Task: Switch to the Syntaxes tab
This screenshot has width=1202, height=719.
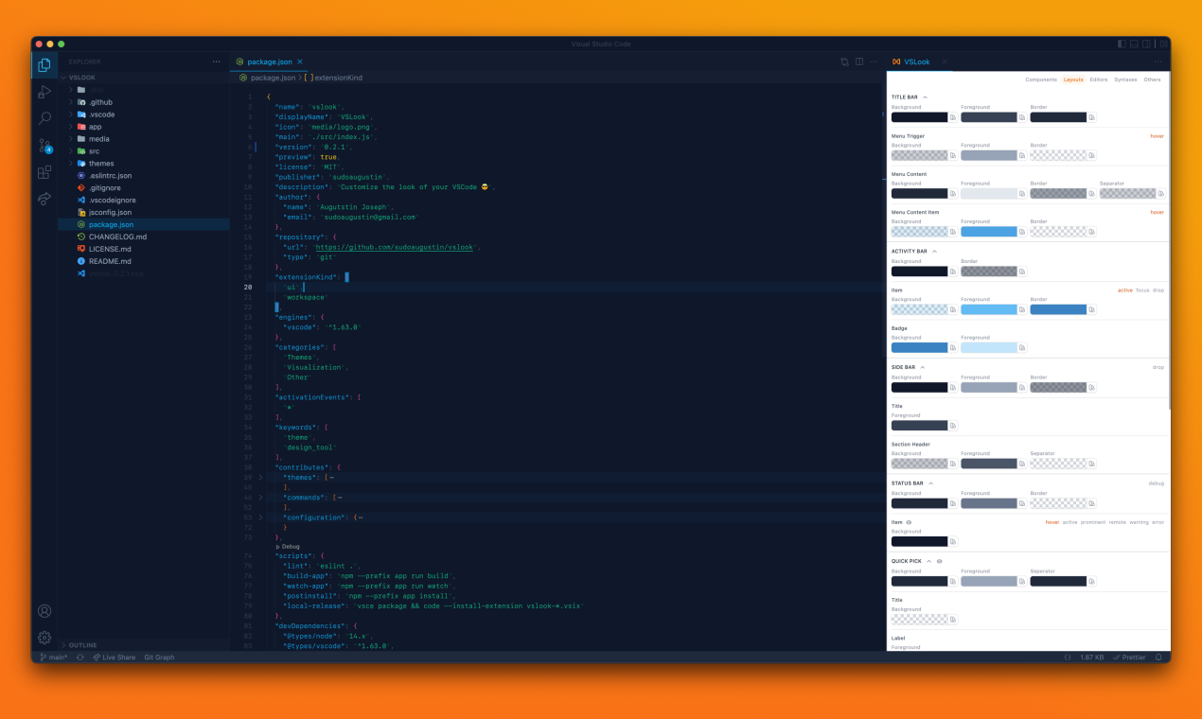Action: [1125, 79]
